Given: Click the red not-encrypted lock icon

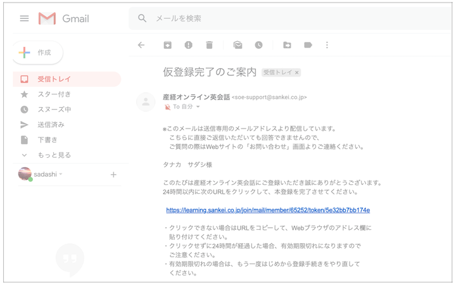Looking at the screenshot, I should click(167, 107).
